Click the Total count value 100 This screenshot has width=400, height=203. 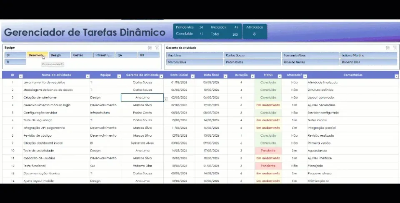235,34
